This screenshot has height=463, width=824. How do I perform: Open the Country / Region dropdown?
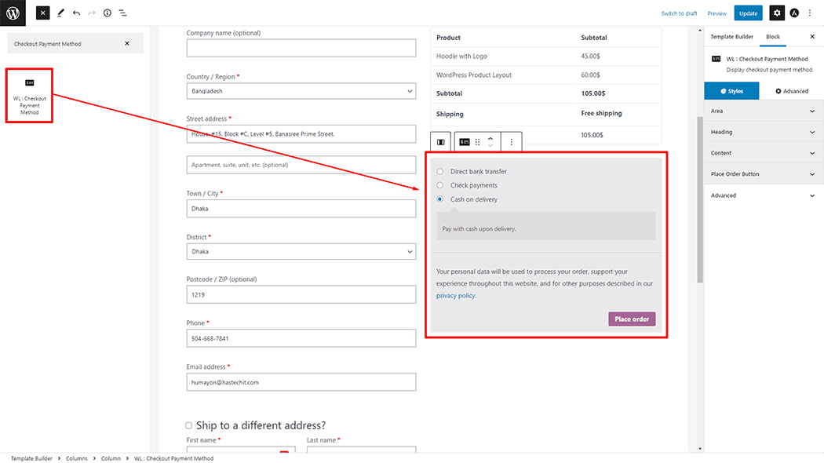(301, 91)
